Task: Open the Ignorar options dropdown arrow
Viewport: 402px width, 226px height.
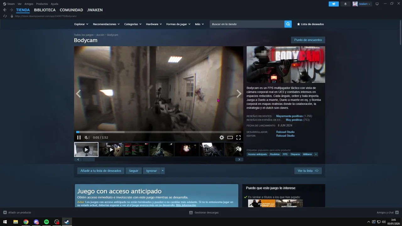Action: click(x=162, y=171)
